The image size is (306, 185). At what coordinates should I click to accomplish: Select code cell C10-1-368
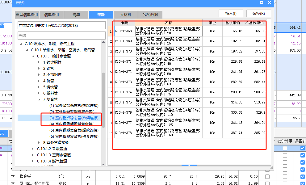[124, 31]
